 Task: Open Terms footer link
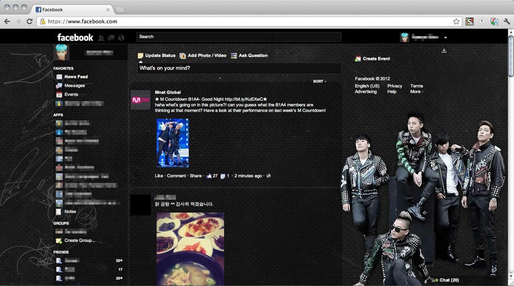[x=417, y=86]
